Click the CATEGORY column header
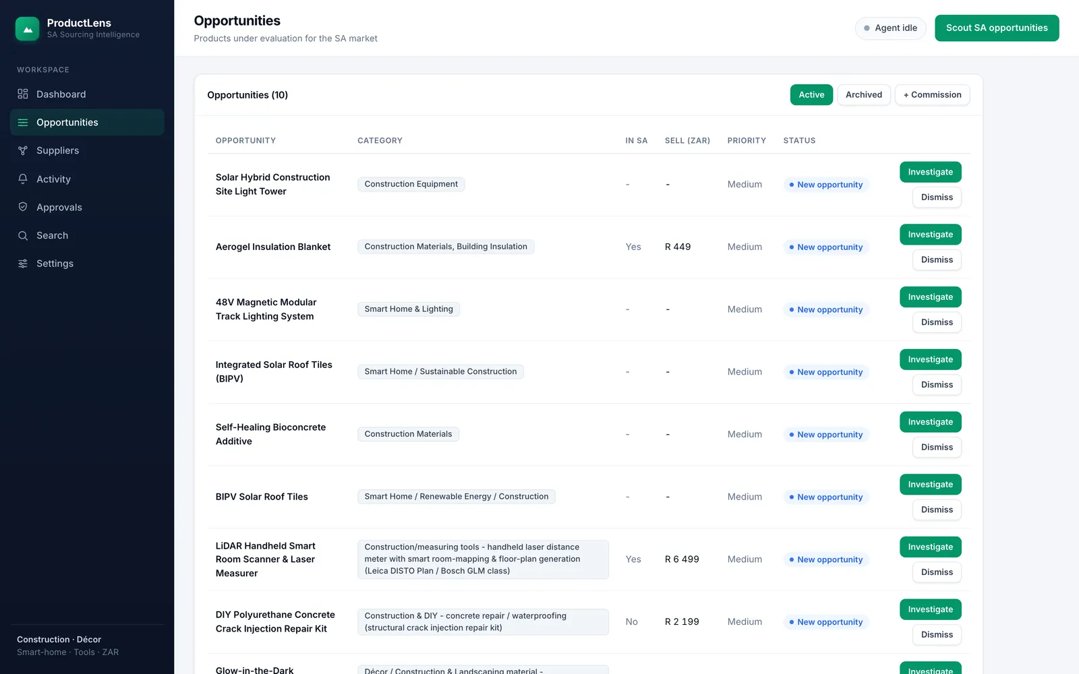The height and width of the screenshot is (674, 1079). (380, 140)
